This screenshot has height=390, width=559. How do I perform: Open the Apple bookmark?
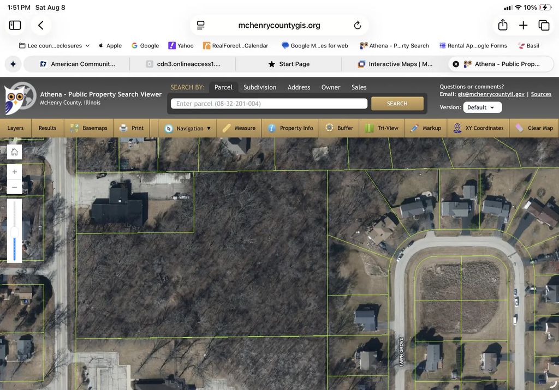pyautogui.click(x=110, y=46)
